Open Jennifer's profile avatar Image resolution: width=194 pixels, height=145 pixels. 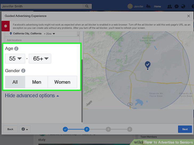(x=130, y=6)
